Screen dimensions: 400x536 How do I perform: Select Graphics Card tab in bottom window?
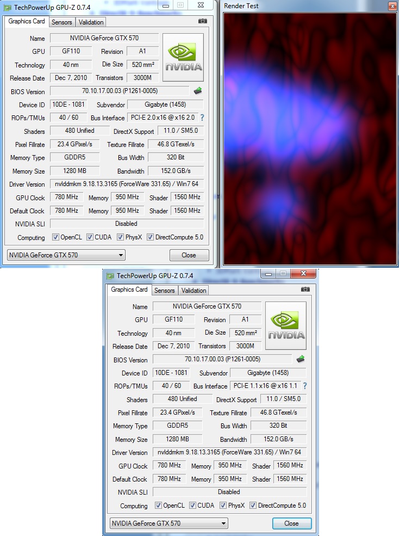[129, 289]
